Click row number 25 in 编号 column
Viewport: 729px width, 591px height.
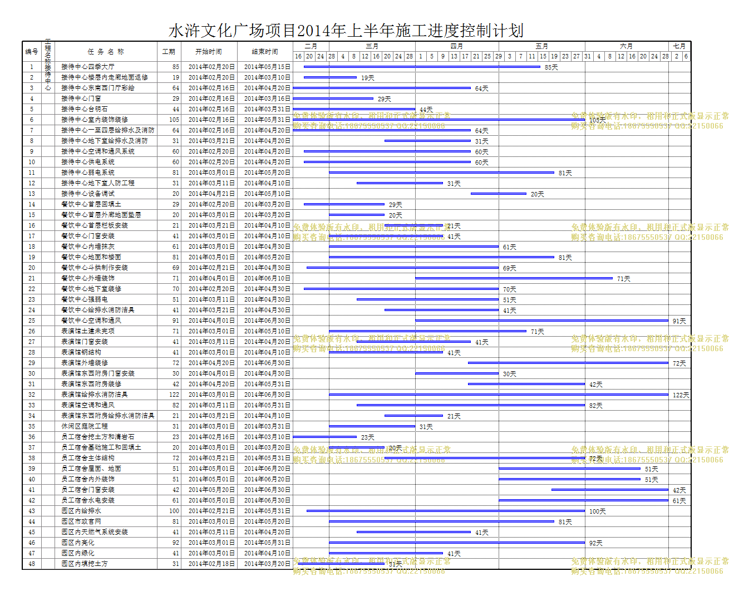[x=32, y=321]
